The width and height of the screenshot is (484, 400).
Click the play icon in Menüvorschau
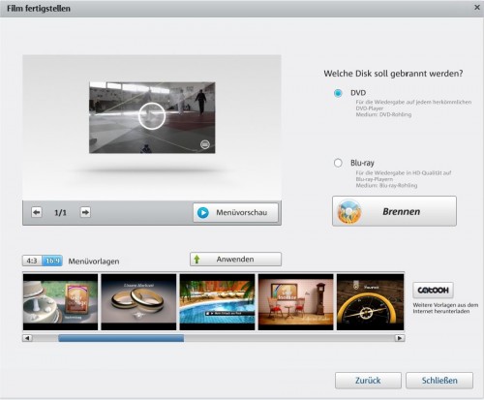tap(203, 213)
